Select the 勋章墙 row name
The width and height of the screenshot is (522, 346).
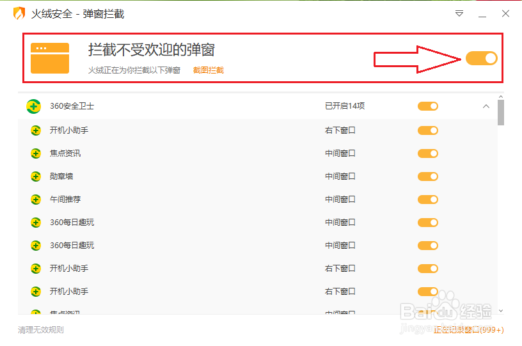pyautogui.click(x=61, y=177)
